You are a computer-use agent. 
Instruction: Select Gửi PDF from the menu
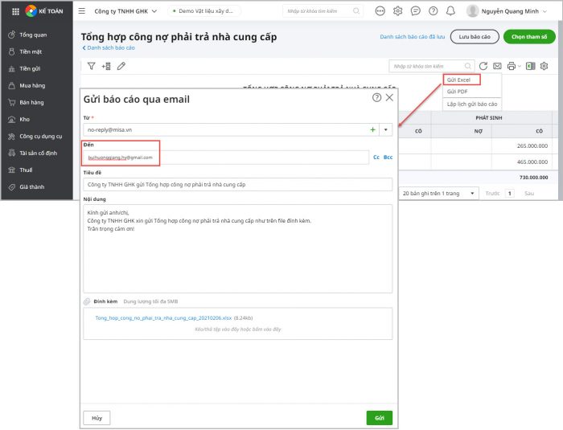click(457, 92)
